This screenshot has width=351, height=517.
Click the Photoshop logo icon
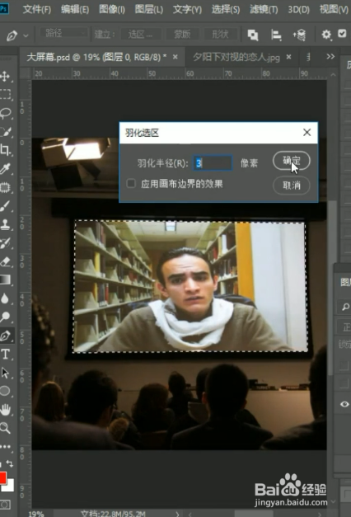[4, 8]
